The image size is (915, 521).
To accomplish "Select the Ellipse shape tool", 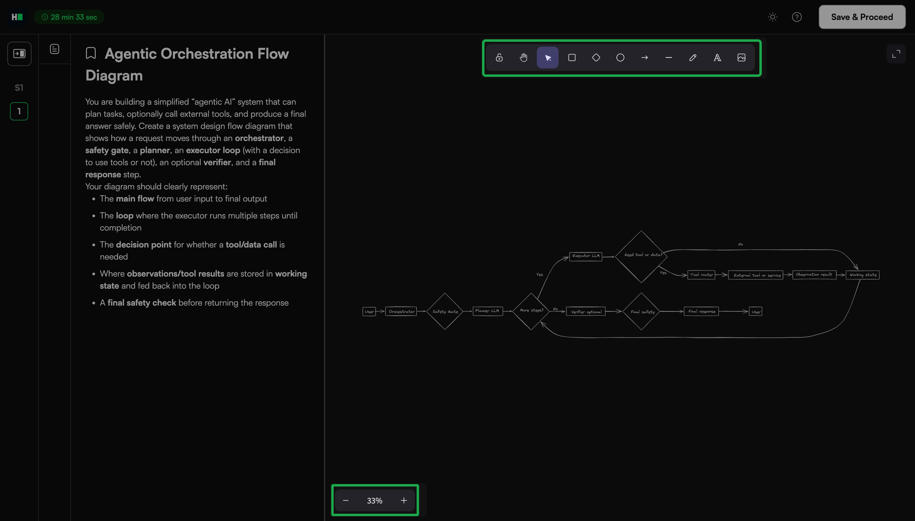I will tap(620, 57).
